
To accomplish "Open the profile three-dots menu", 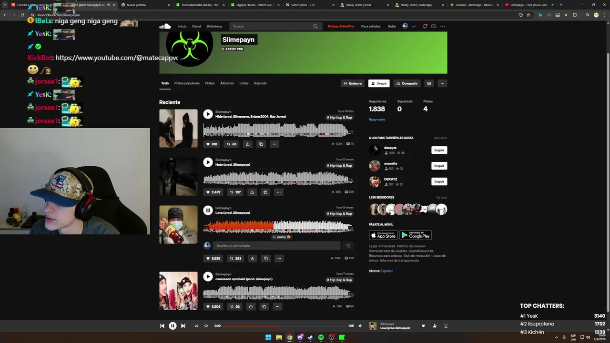I will pos(442,83).
